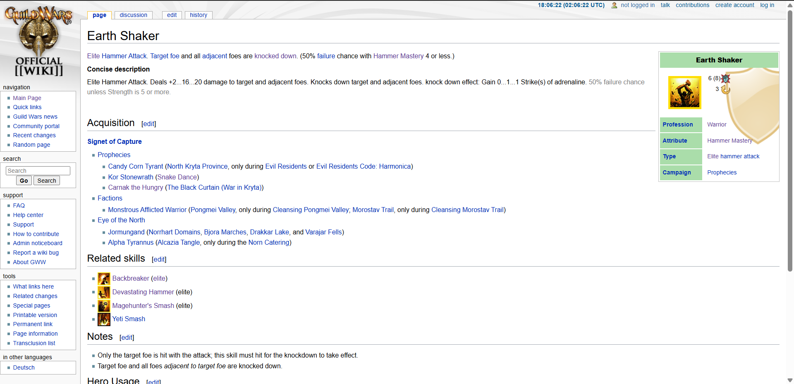794x384 pixels.
Task: Open Related changes tool
Action: click(35, 296)
